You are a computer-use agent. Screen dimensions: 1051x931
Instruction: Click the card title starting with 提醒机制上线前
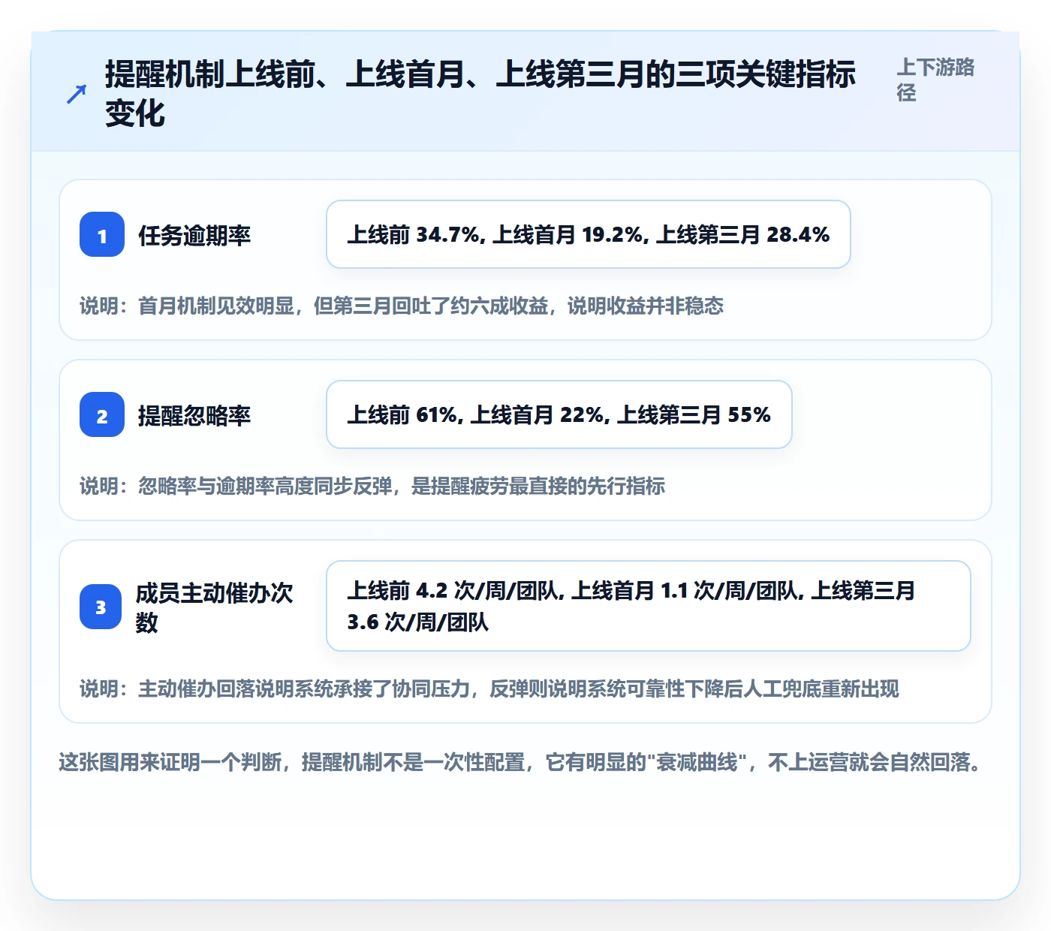click(x=480, y=94)
